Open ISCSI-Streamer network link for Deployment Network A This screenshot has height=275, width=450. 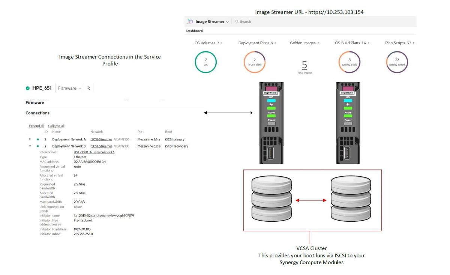pyautogui.click(x=101, y=140)
